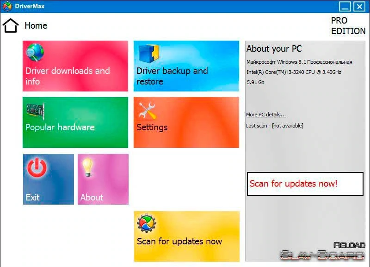The image size is (370, 267).
Task: Minimize the DriverMax window
Action: tap(345, 6)
